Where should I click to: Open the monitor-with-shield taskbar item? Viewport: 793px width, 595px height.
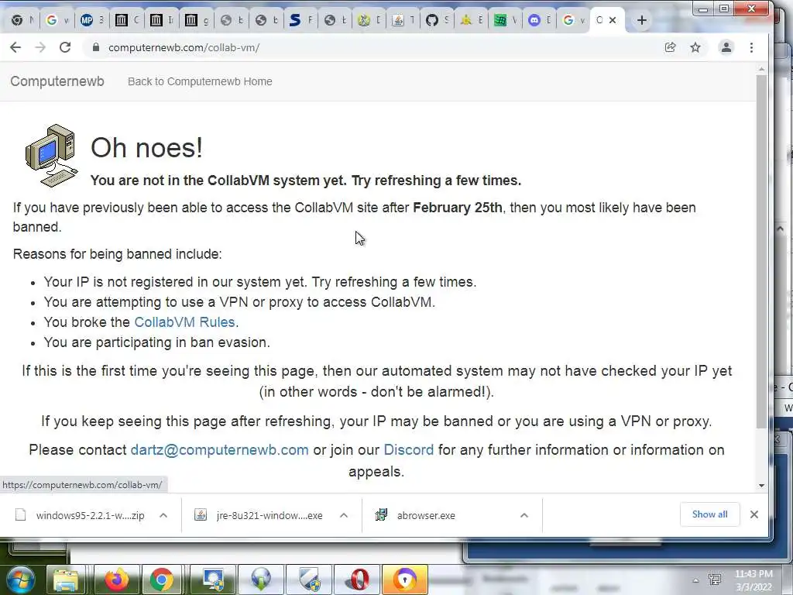tap(214, 580)
